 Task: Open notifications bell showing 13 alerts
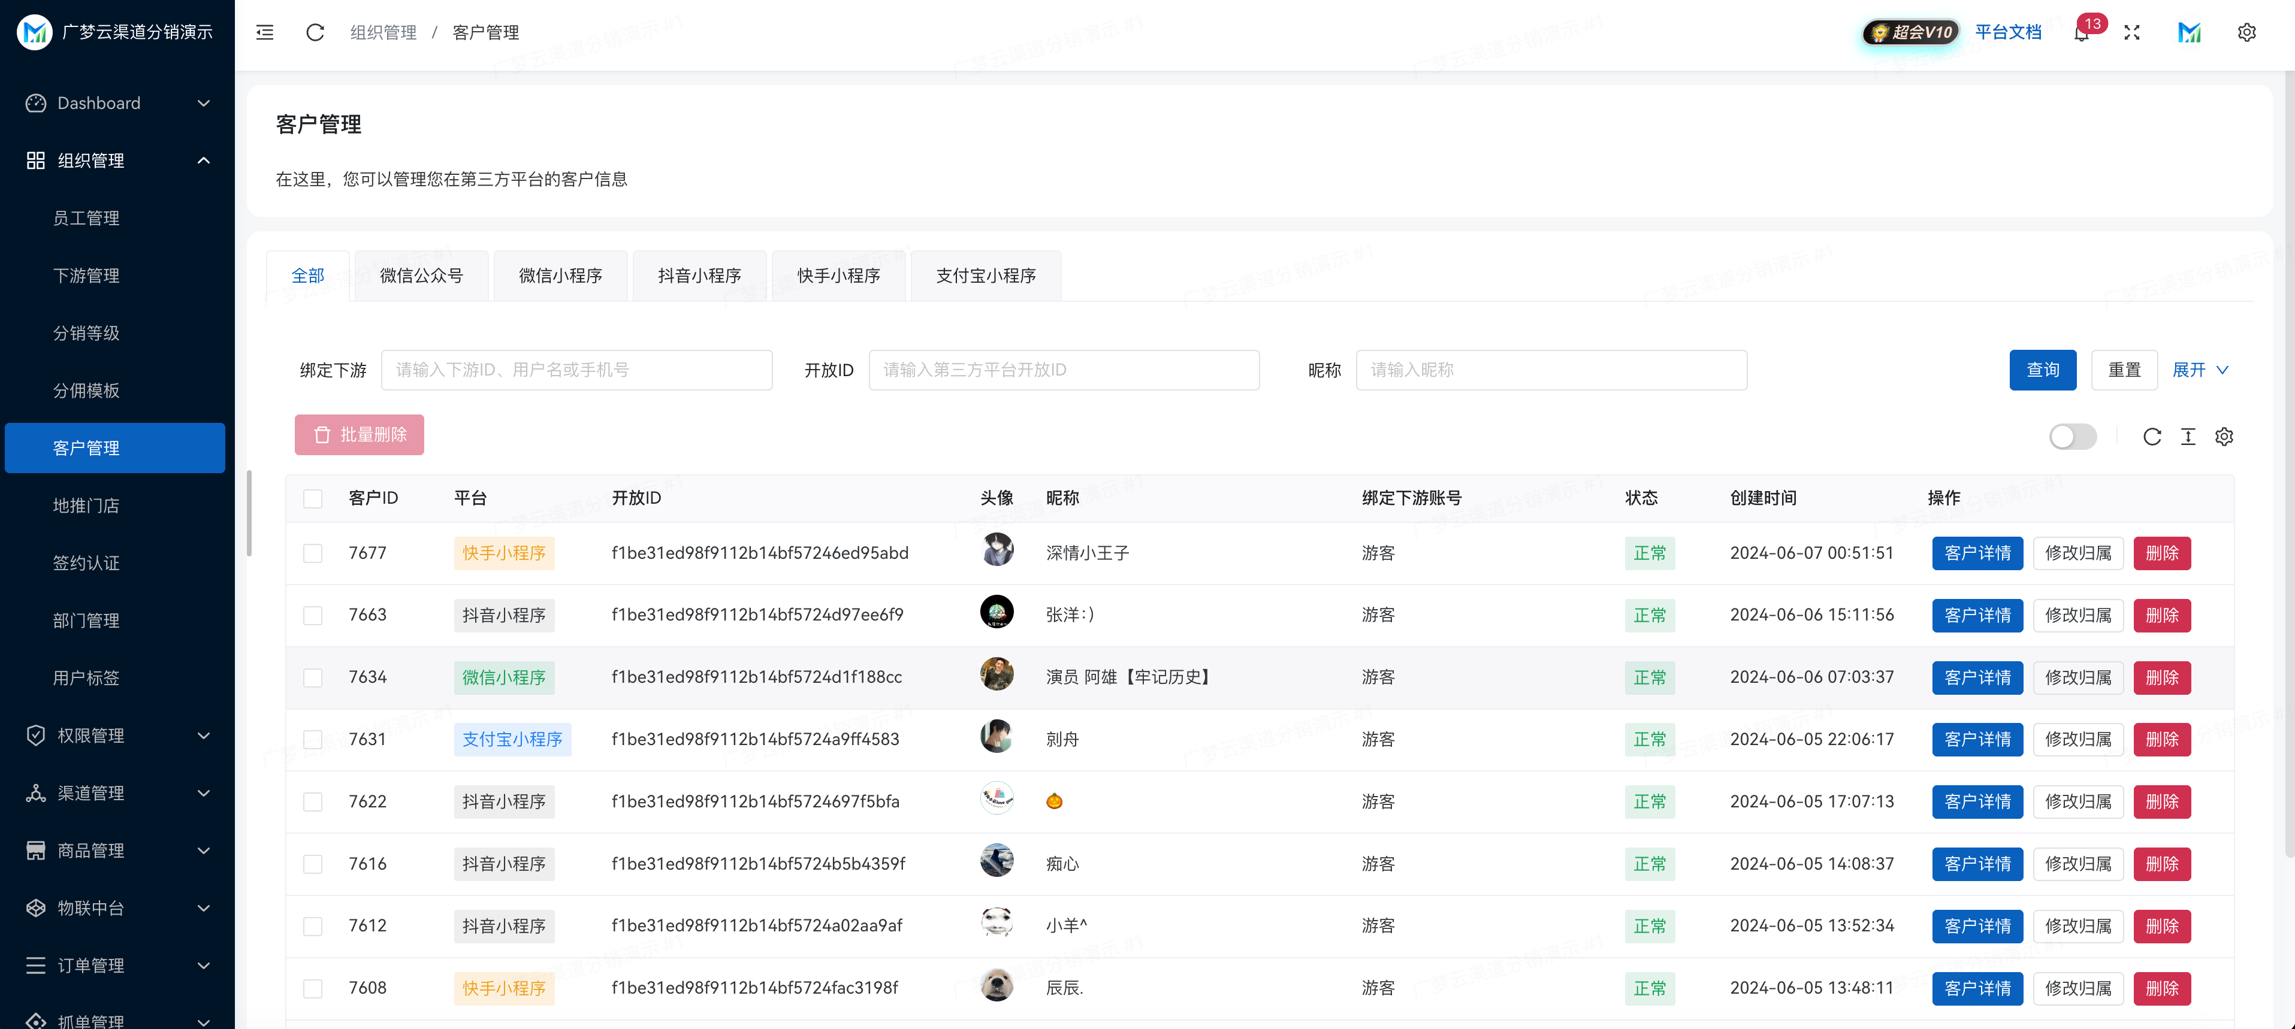click(x=2083, y=35)
